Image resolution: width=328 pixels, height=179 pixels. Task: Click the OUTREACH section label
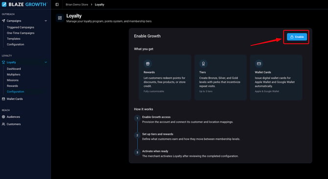[8, 14]
